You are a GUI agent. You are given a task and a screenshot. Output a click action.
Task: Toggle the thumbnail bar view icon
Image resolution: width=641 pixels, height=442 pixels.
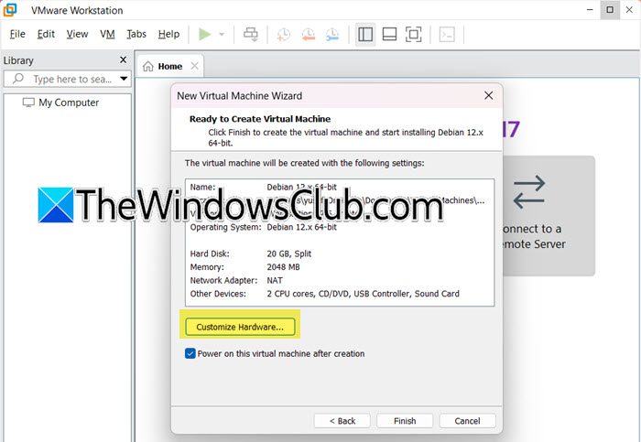[x=389, y=34]
